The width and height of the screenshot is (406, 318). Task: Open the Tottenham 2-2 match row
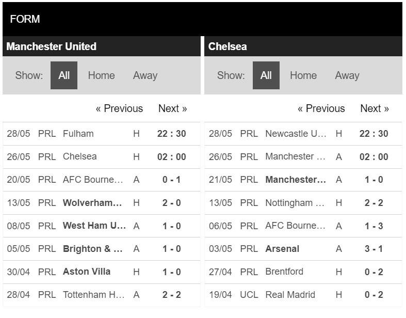(x=102, y=295)
